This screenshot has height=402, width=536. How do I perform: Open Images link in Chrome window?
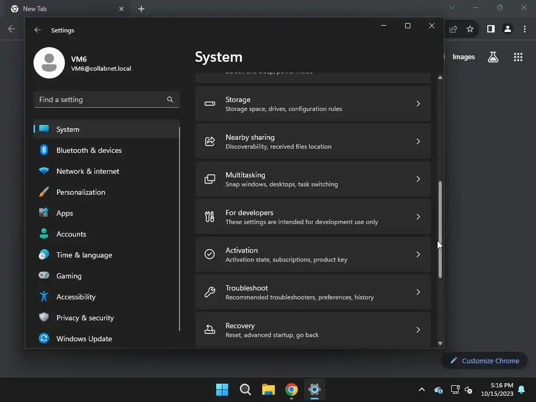pos(464,57)
